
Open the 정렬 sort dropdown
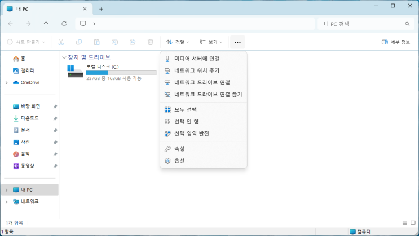178,42
